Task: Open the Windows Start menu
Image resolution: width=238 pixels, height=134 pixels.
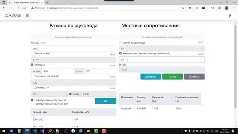Action: 4,131
